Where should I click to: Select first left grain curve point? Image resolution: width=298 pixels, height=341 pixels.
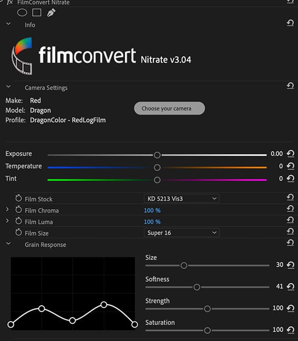10,325
